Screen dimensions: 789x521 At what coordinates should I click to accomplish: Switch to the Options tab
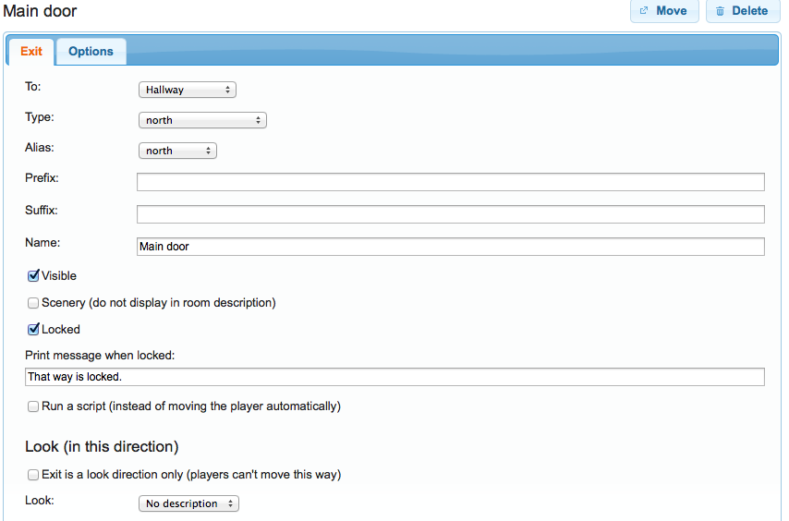coord(91,52)
